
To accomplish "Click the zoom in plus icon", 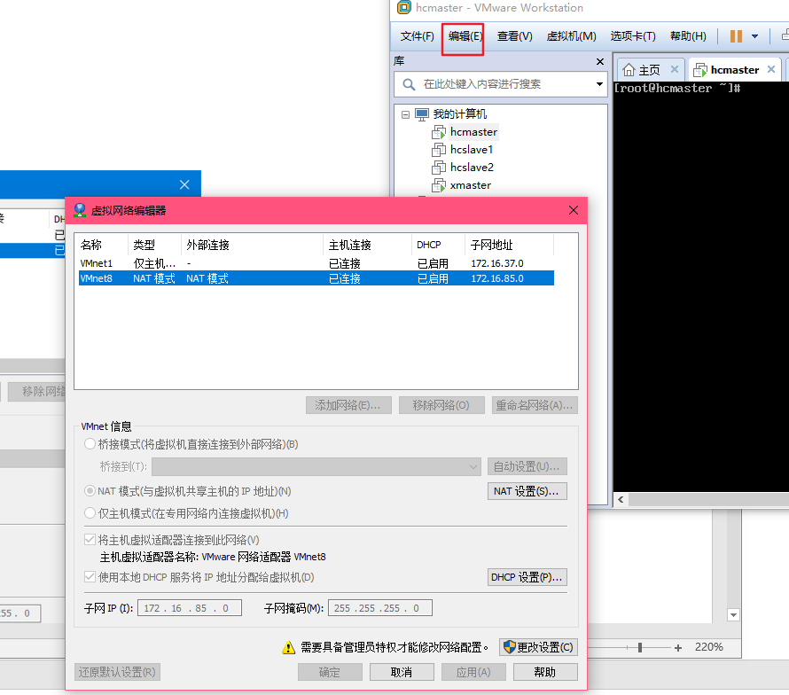I will 678,648.
